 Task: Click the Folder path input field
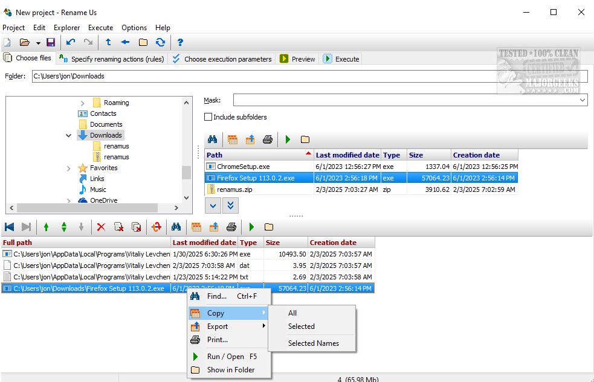[x=308, y=77]
